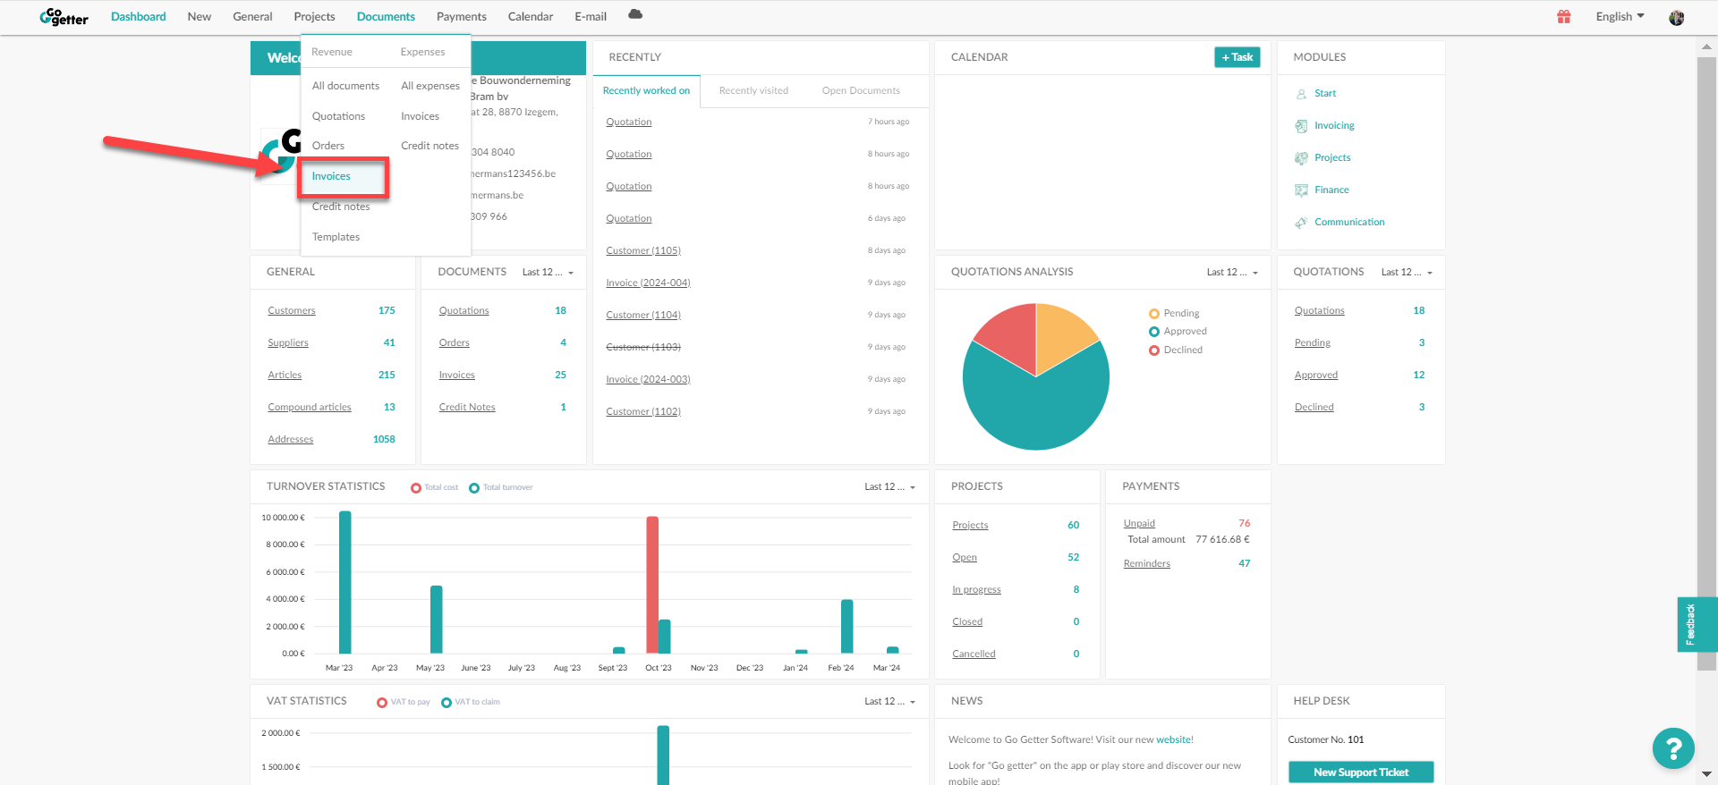
Task: Switch to Recently visited tab
Action: [x=753, y=90]
